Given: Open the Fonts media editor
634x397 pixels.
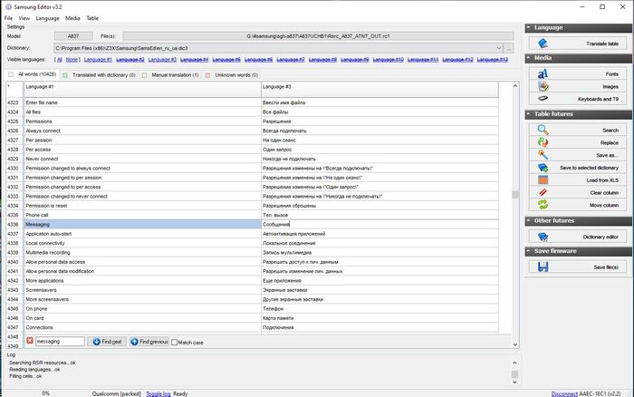Looking at the screenshot, I should [578, 74].
